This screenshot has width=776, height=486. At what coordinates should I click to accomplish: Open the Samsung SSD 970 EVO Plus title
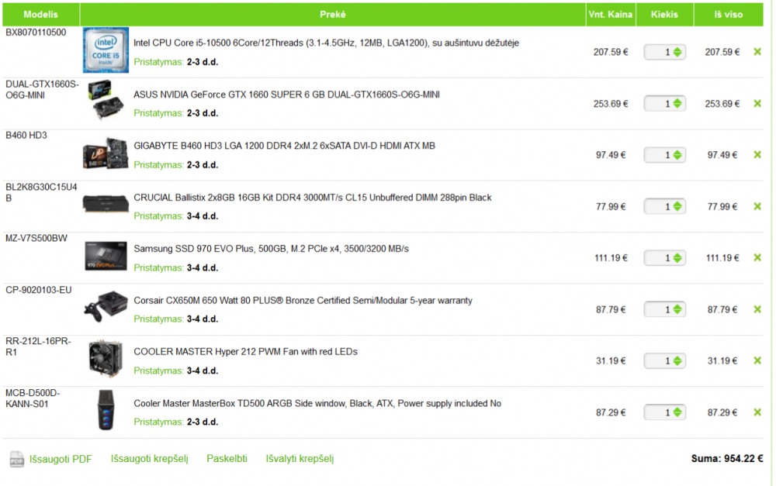[x=271, y=249]
